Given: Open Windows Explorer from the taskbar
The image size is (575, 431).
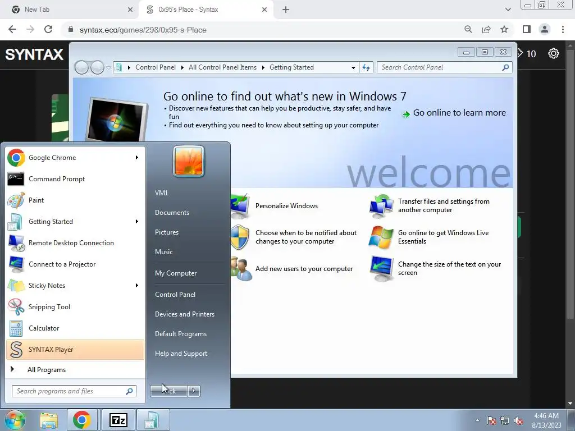Looking at the screenshot, I should pos(49,420).
